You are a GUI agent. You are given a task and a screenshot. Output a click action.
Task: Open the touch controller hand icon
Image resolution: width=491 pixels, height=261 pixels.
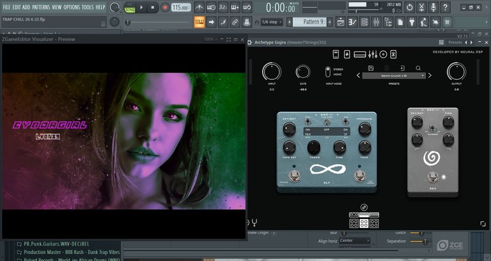435,22
